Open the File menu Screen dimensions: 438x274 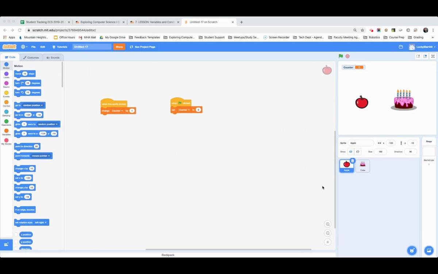click(x=33, y=47)
